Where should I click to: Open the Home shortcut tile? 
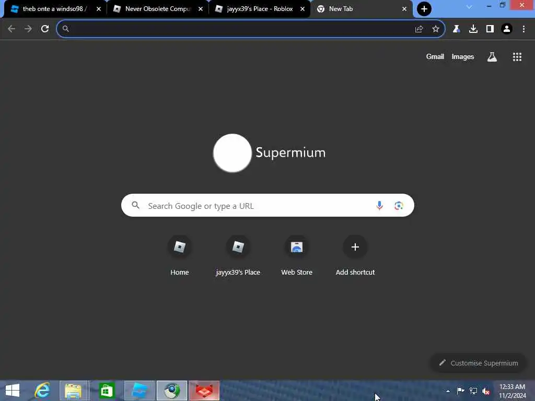[x=180, y=256]
